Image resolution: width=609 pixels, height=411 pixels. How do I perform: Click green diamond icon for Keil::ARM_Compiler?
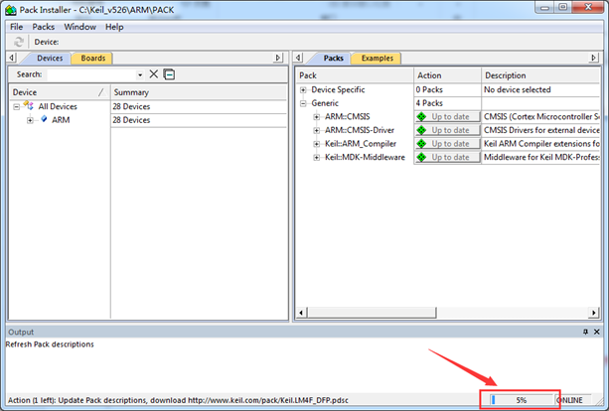point(421,144)
